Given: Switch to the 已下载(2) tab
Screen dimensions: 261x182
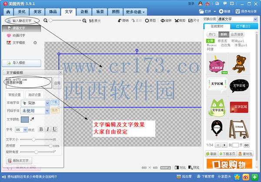Looking at the screenshot, I should point(243,26).
